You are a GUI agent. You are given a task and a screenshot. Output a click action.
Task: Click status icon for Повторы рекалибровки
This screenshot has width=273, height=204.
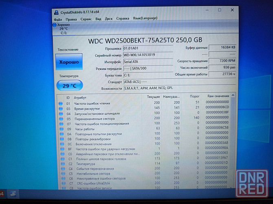[x=62, y=139]
